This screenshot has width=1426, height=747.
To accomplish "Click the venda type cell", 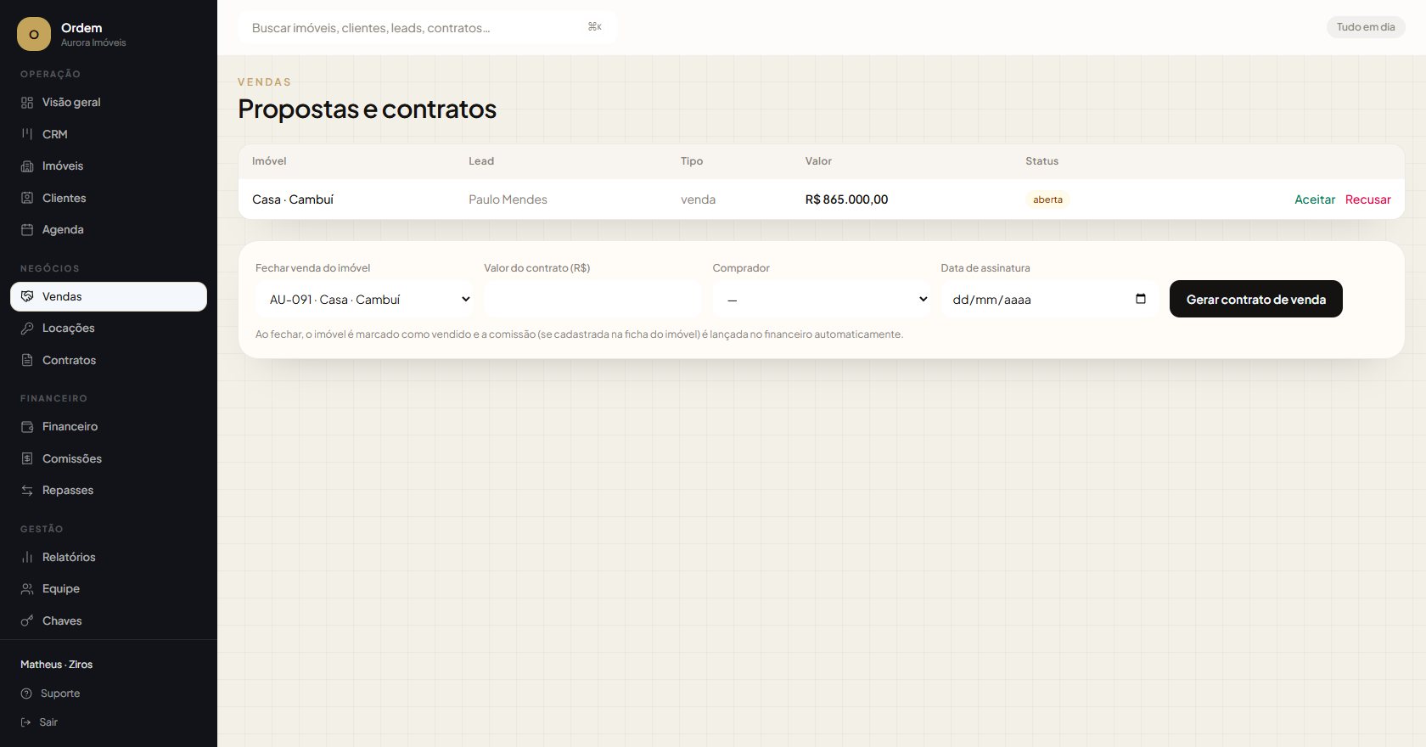I will tap(698, 199).
